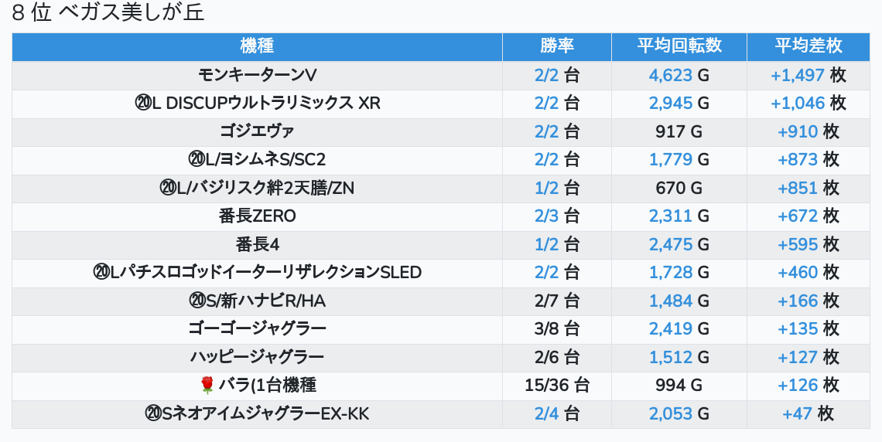Click the 番長4 machine name

click(257, 244)
